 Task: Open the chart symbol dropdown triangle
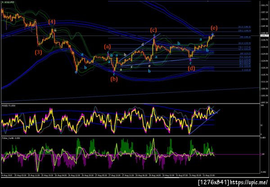coord(2,2)
